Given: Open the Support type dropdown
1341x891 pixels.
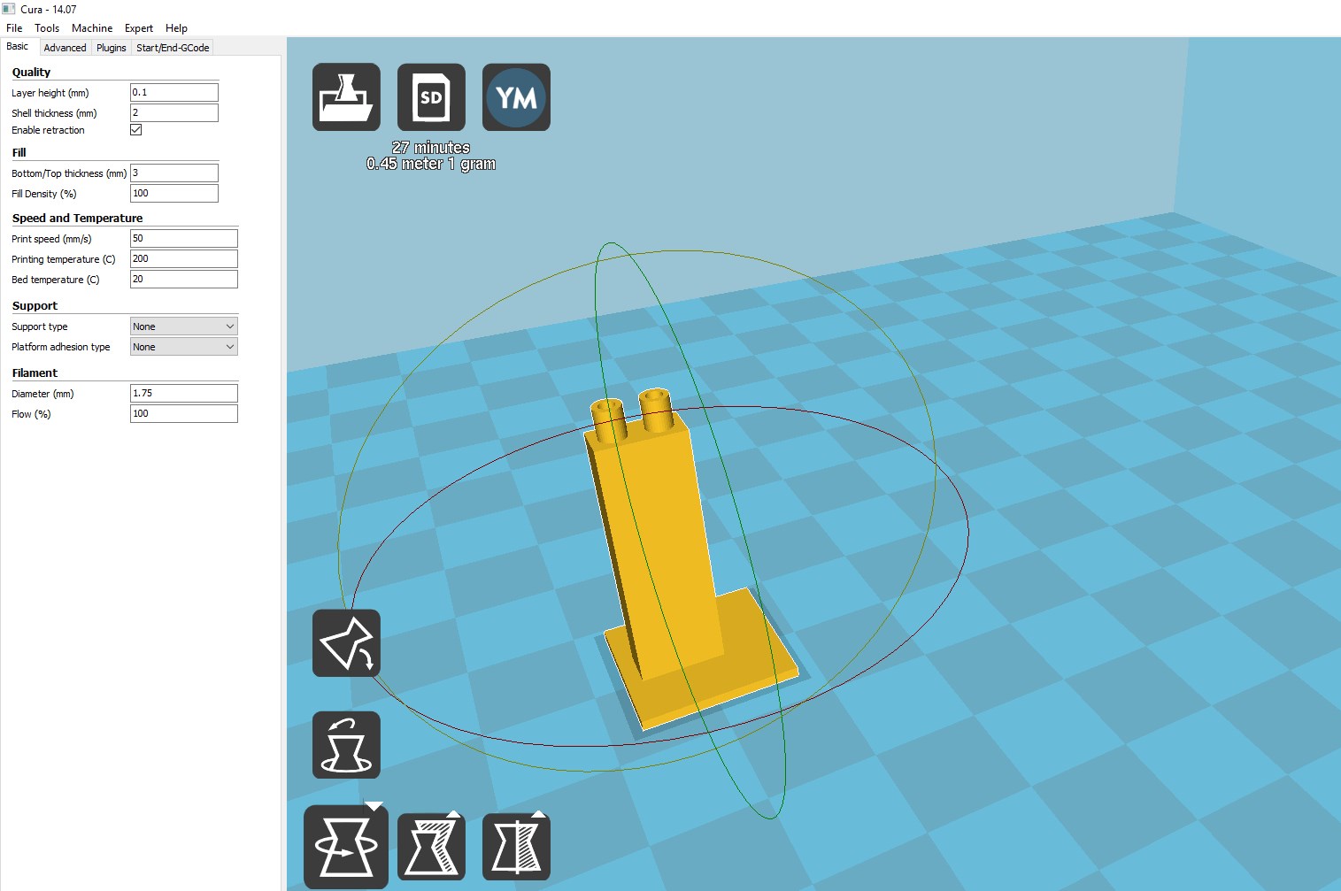Looking at the screenshot, I should pyautogui.click(x=184, y=326).
